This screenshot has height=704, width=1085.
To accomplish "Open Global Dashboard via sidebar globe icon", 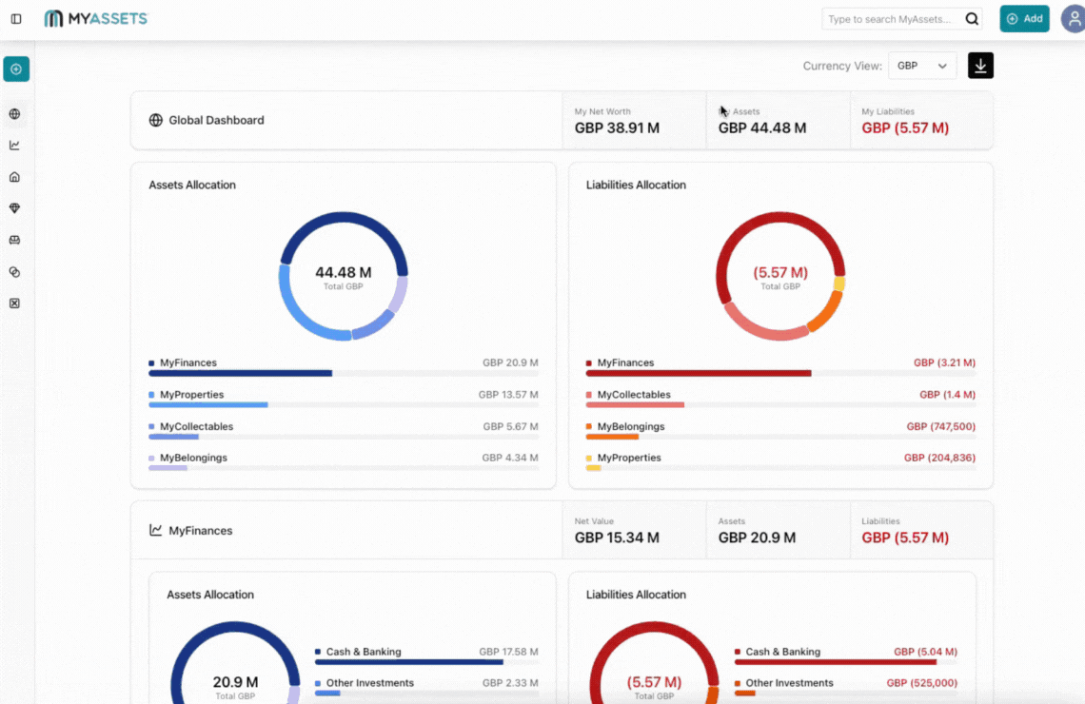I will point(14,114).
